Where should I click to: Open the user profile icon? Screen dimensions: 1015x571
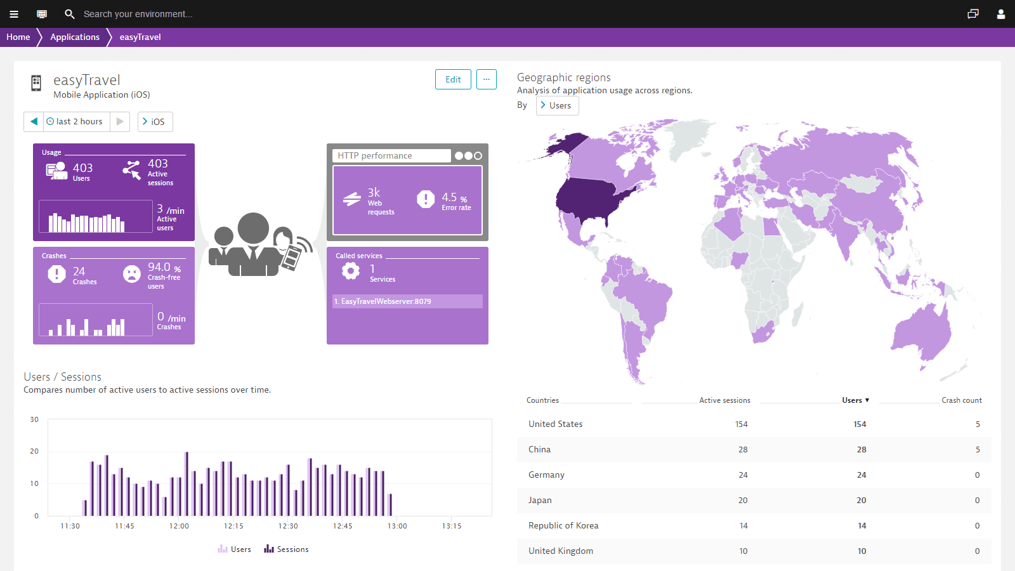click(x=1001, y=14)
